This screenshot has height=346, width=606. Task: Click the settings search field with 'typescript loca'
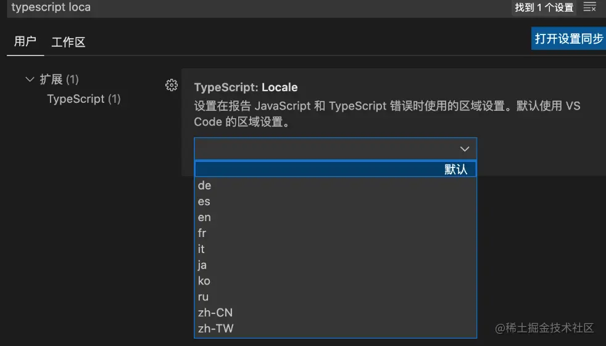(x=259, y=8)
